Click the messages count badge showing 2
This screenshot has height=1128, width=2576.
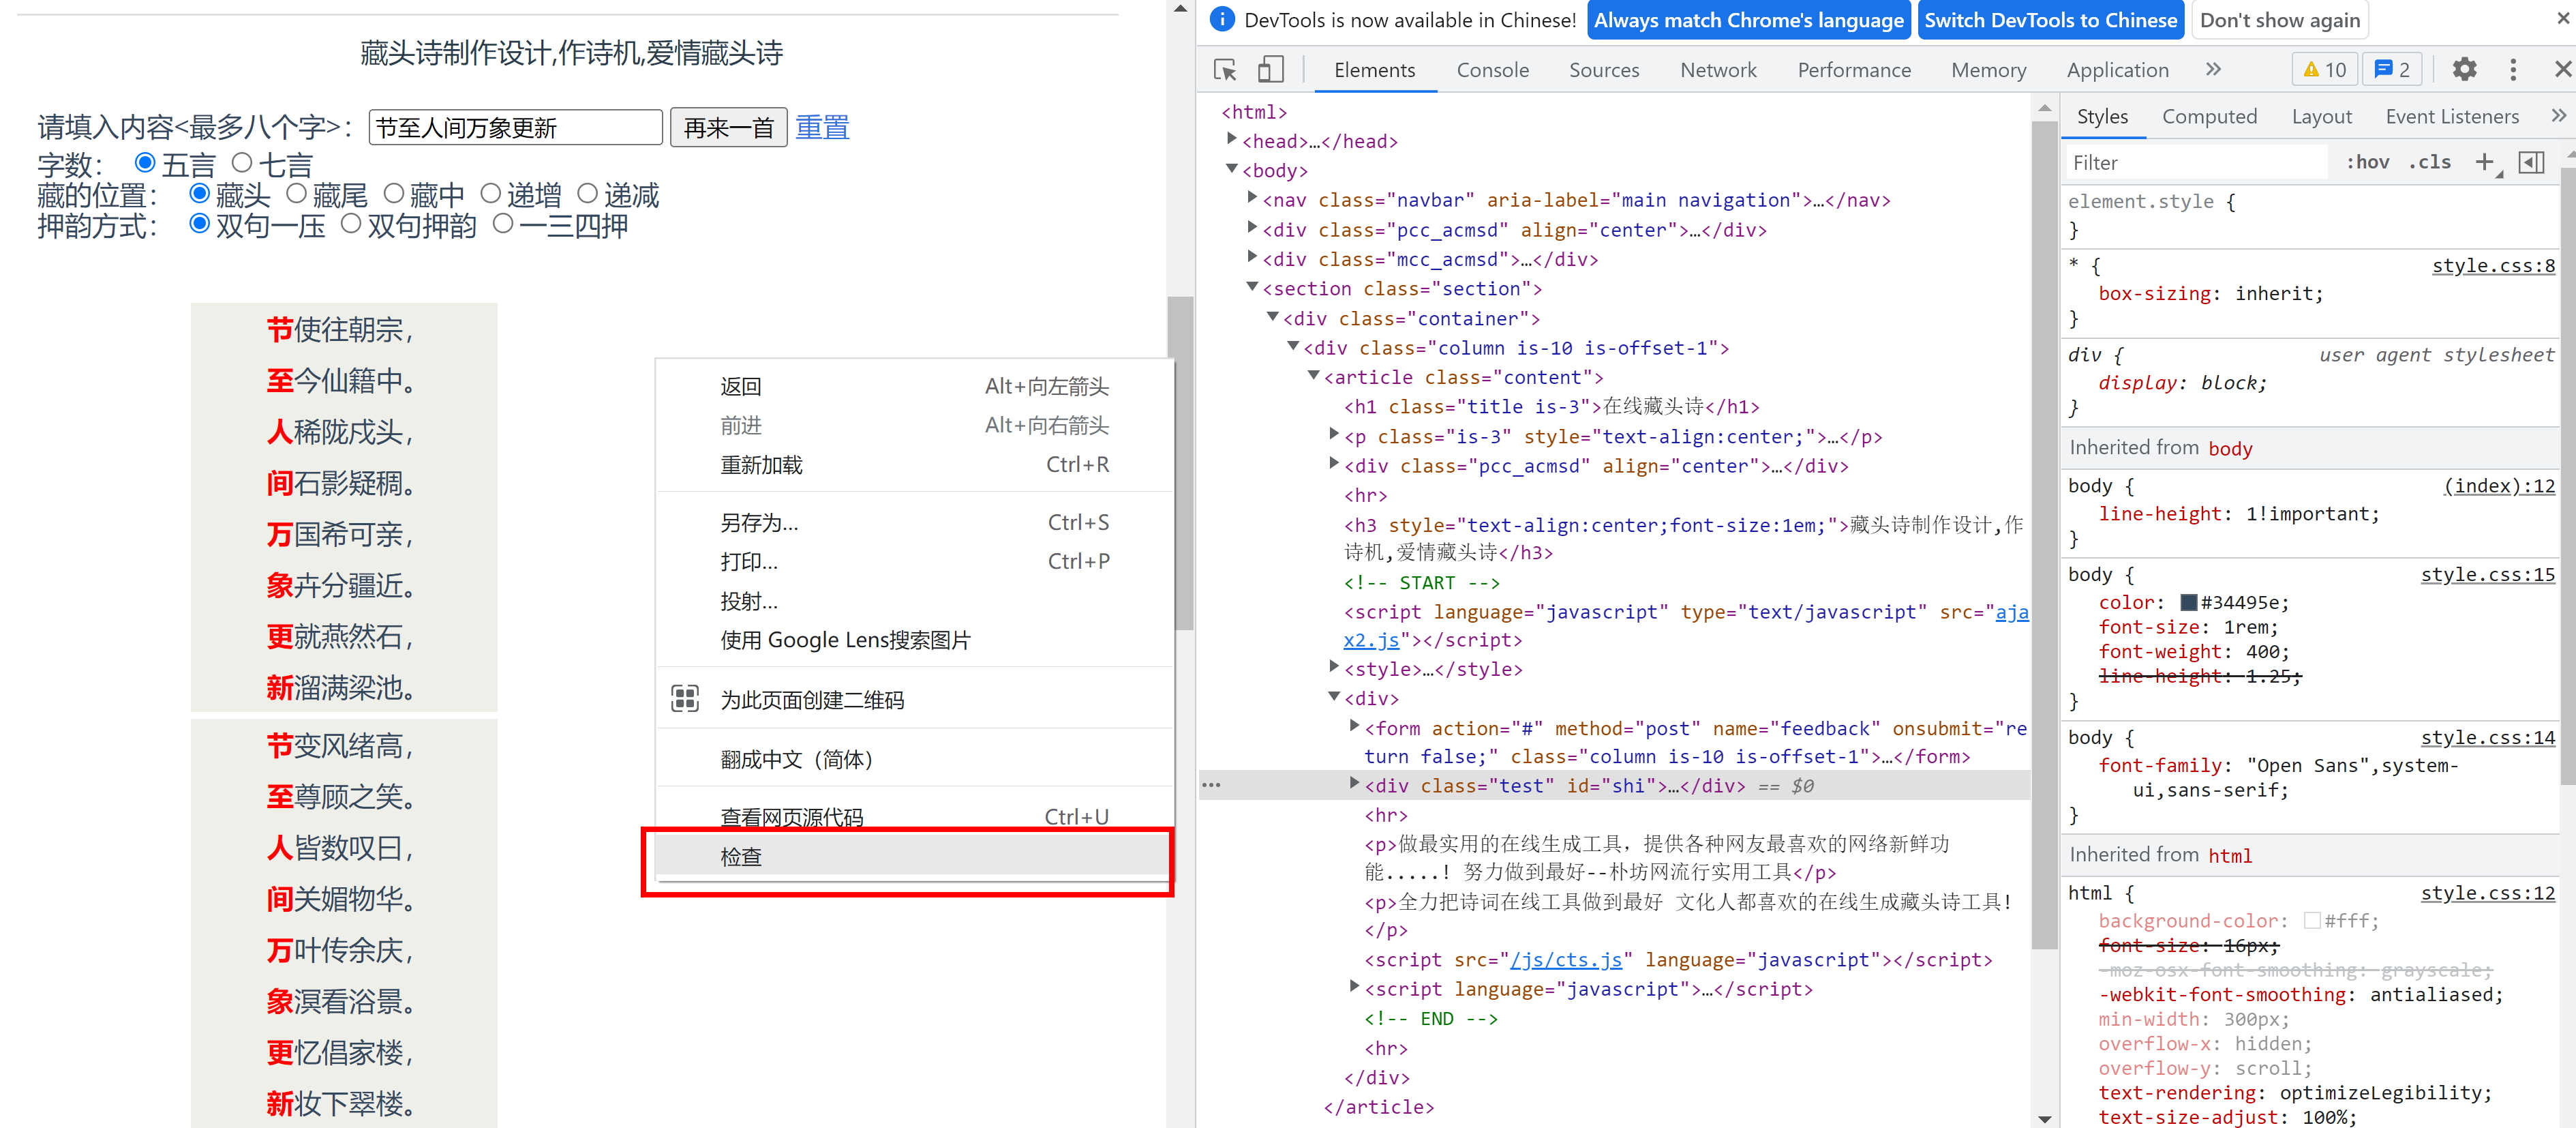pos(2392,69)
